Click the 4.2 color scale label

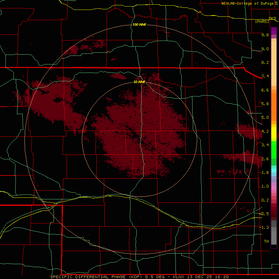(x=265, y=131)
